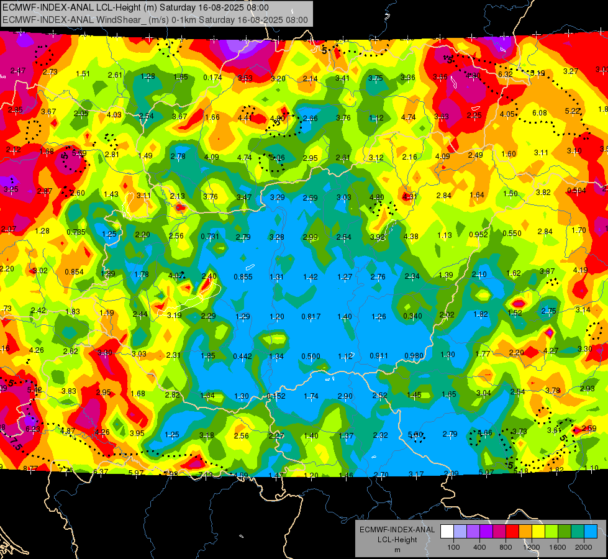608x559 pixels.
Task: Click the yellow legend color swatch
Action: coord(538,532)
